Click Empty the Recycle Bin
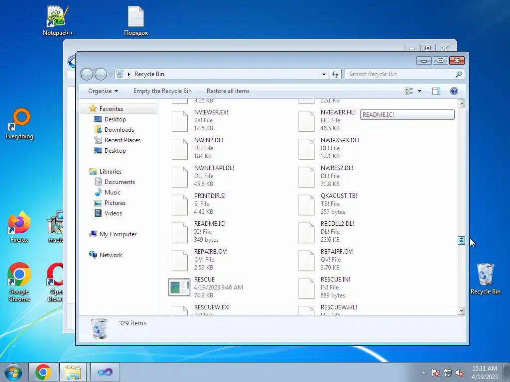This screenshot has width=510, height=382. (x=162, y=92)
